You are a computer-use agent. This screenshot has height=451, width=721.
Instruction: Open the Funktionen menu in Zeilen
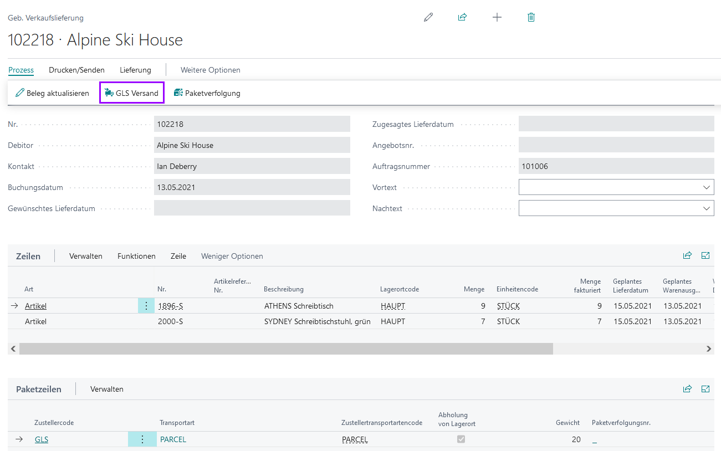(x=136, y=256)
